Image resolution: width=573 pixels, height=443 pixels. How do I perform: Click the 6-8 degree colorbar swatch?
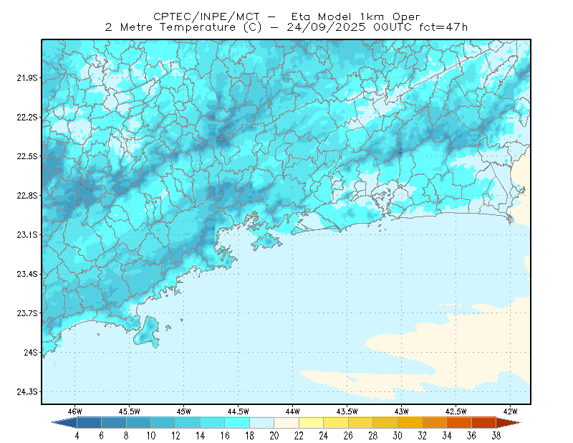(114, 423)
